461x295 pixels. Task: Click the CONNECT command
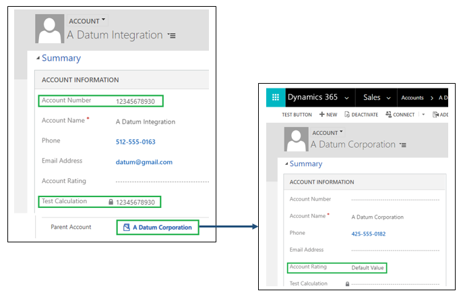(400, 115)
